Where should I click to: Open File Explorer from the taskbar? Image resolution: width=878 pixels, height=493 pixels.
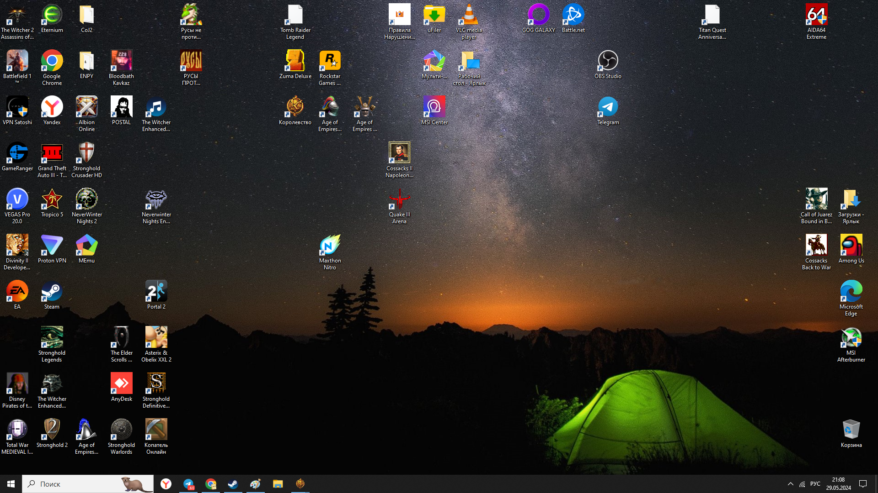click(278, 484)
